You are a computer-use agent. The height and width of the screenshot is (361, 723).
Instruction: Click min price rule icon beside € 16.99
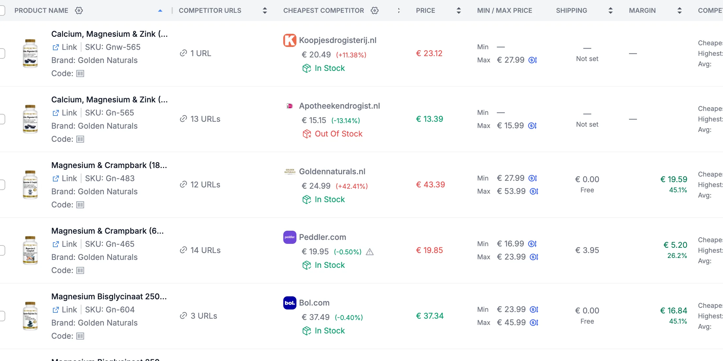(x=532, y=244)
